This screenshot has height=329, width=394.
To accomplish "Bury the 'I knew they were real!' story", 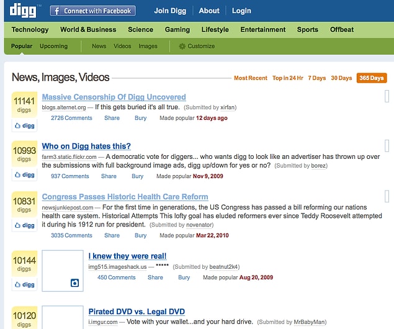I will coord(184,277).
